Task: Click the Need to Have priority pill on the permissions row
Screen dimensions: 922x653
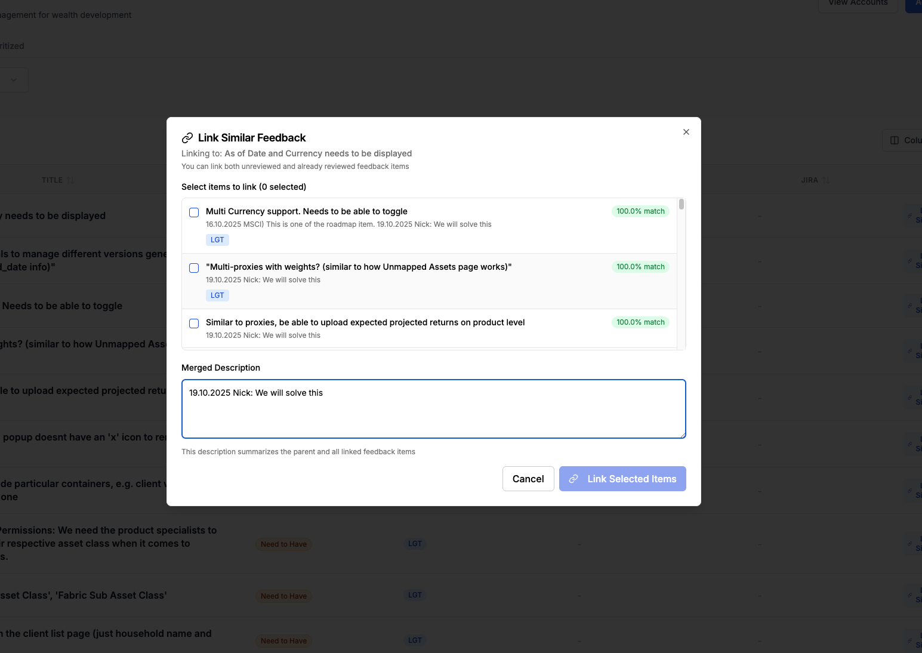Action: (x=283, y=544)
